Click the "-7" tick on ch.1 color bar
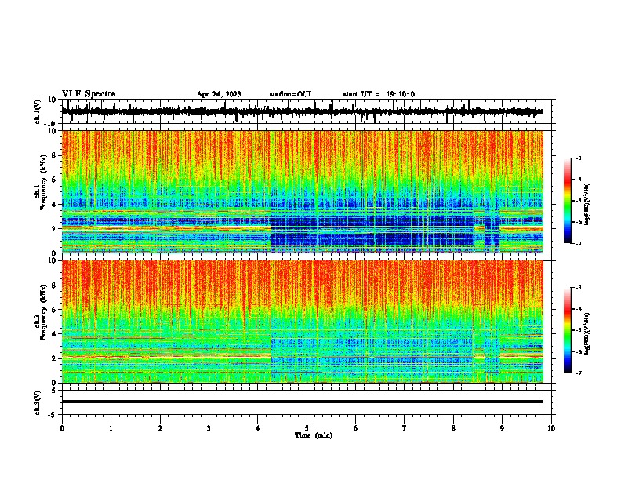 [x=579, y=243]
